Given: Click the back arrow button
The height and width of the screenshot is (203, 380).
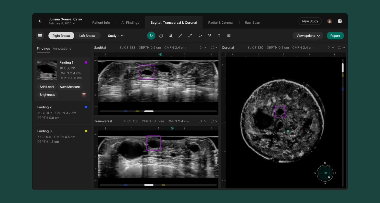Looking at the screenshot, I should (x=40, y=21).
